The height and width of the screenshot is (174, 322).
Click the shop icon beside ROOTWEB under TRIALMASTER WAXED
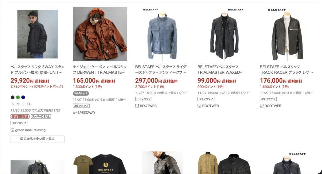[199, 106]
